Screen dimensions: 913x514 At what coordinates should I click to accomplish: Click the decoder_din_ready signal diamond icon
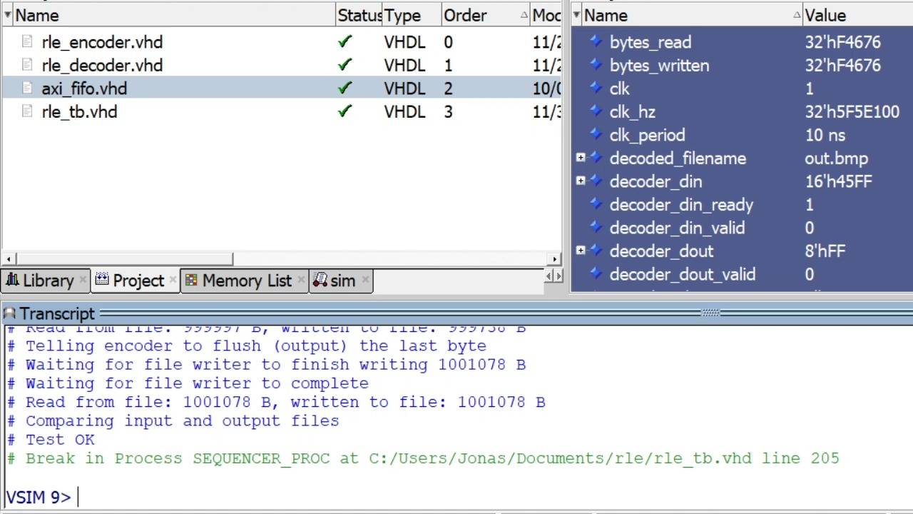click(596, 204)
